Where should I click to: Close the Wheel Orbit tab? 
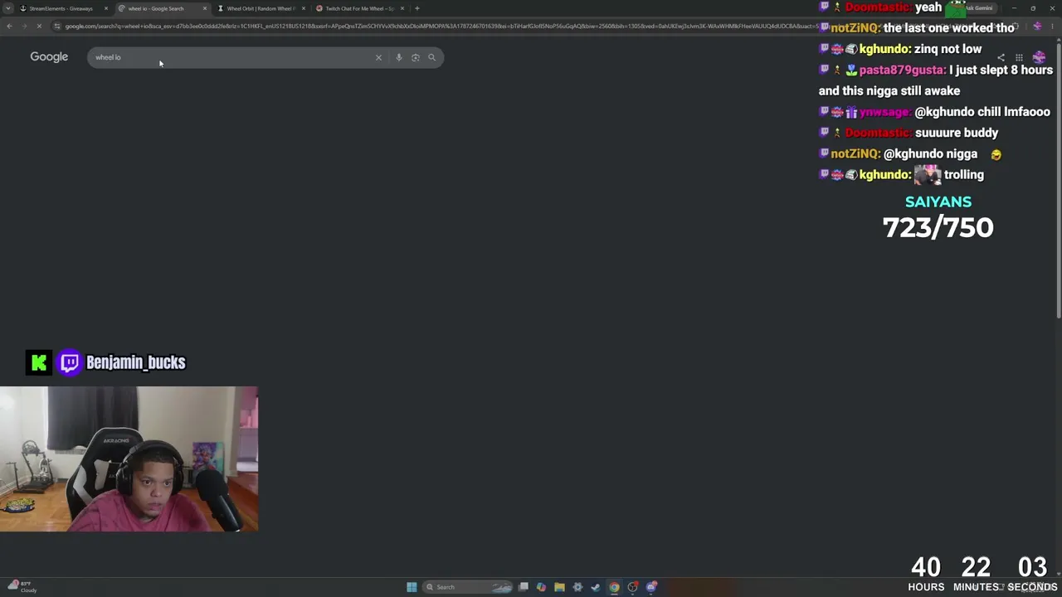coord(304,8)
